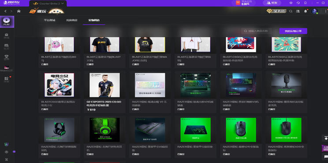The height and width of the screenshot is (163, 328).
Task: Click the purple orders button
Action: 293,31
